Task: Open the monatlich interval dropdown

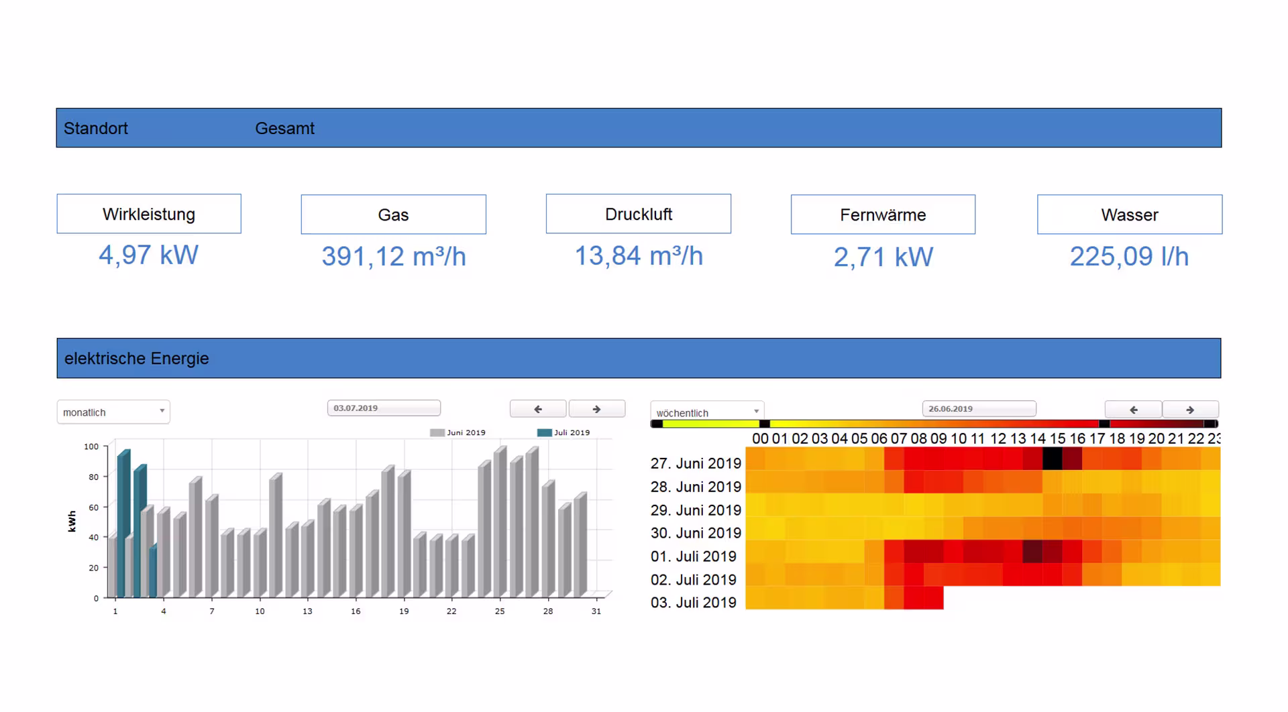Action: [112, 412]
